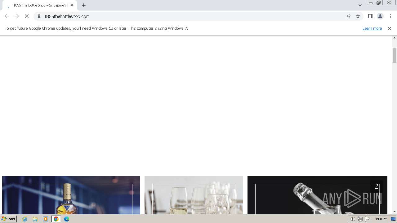397x223 pixels.
Task: Go forward to next page
Action: [x=17, y=16]
